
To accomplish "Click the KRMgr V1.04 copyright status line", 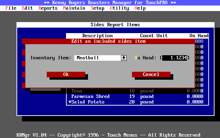I will (x=109, y=135).
